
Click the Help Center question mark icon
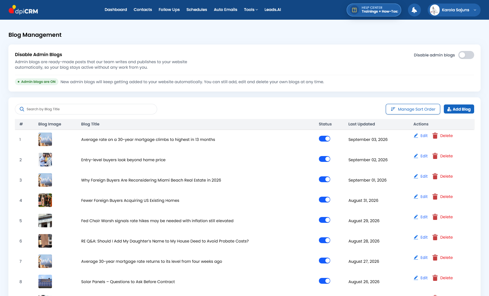354,10
